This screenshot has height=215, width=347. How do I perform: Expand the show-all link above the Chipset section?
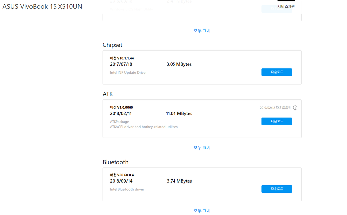coord(202,31)
